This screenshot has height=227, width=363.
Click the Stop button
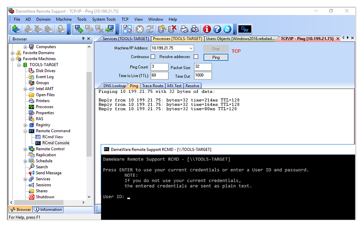click(x=216, y=49)
